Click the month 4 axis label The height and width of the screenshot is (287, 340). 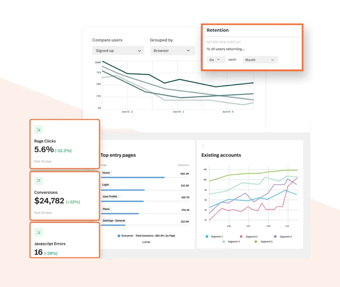pos(178,112)
